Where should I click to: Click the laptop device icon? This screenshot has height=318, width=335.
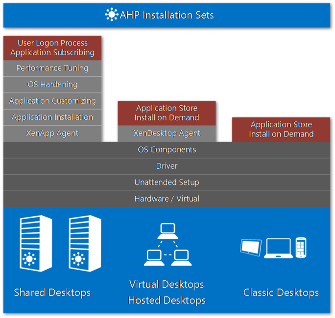point(278,248)
